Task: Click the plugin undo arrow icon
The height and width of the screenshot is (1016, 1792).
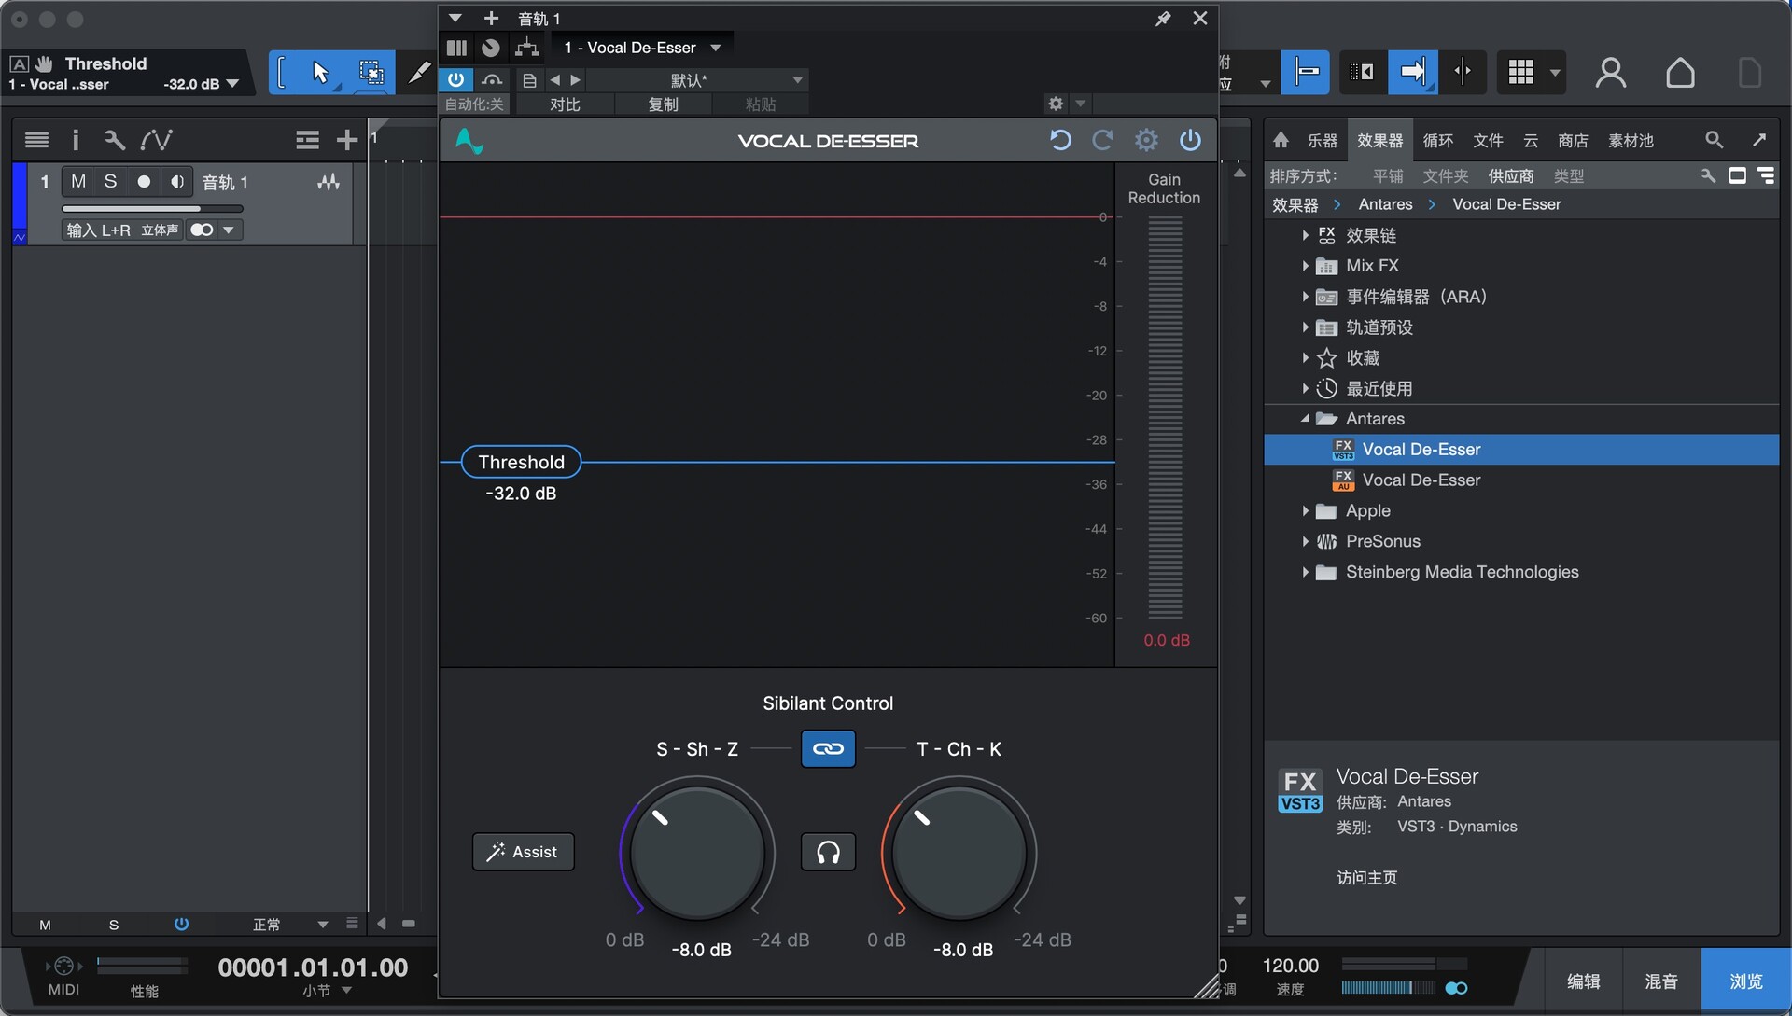Action: 1060,141
